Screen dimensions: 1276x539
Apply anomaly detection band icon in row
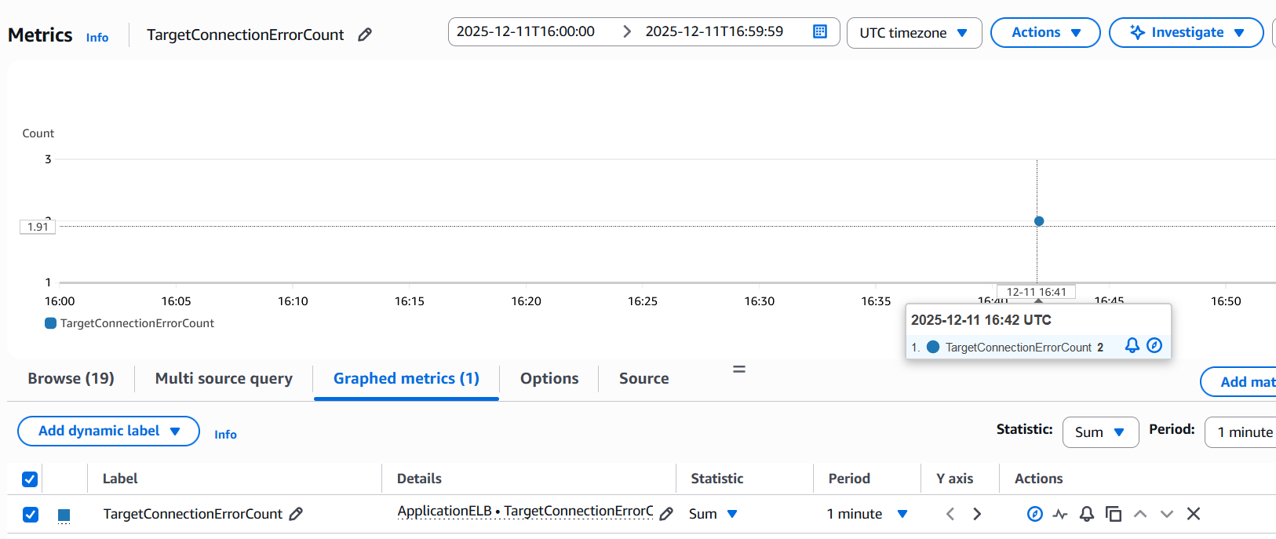pyautogui.click(x=1060, y=514)
